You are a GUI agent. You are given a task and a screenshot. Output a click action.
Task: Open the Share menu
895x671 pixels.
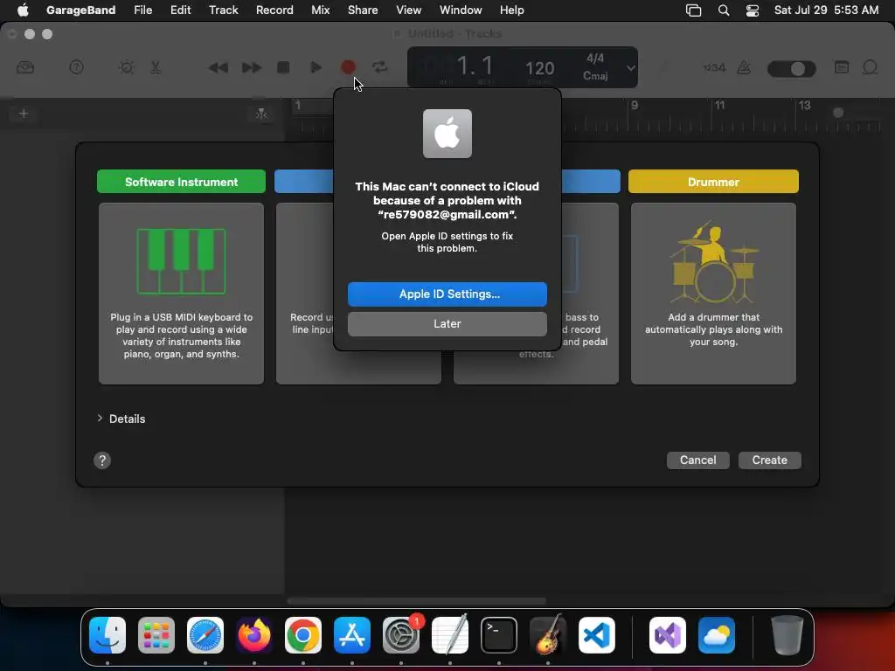363,10
